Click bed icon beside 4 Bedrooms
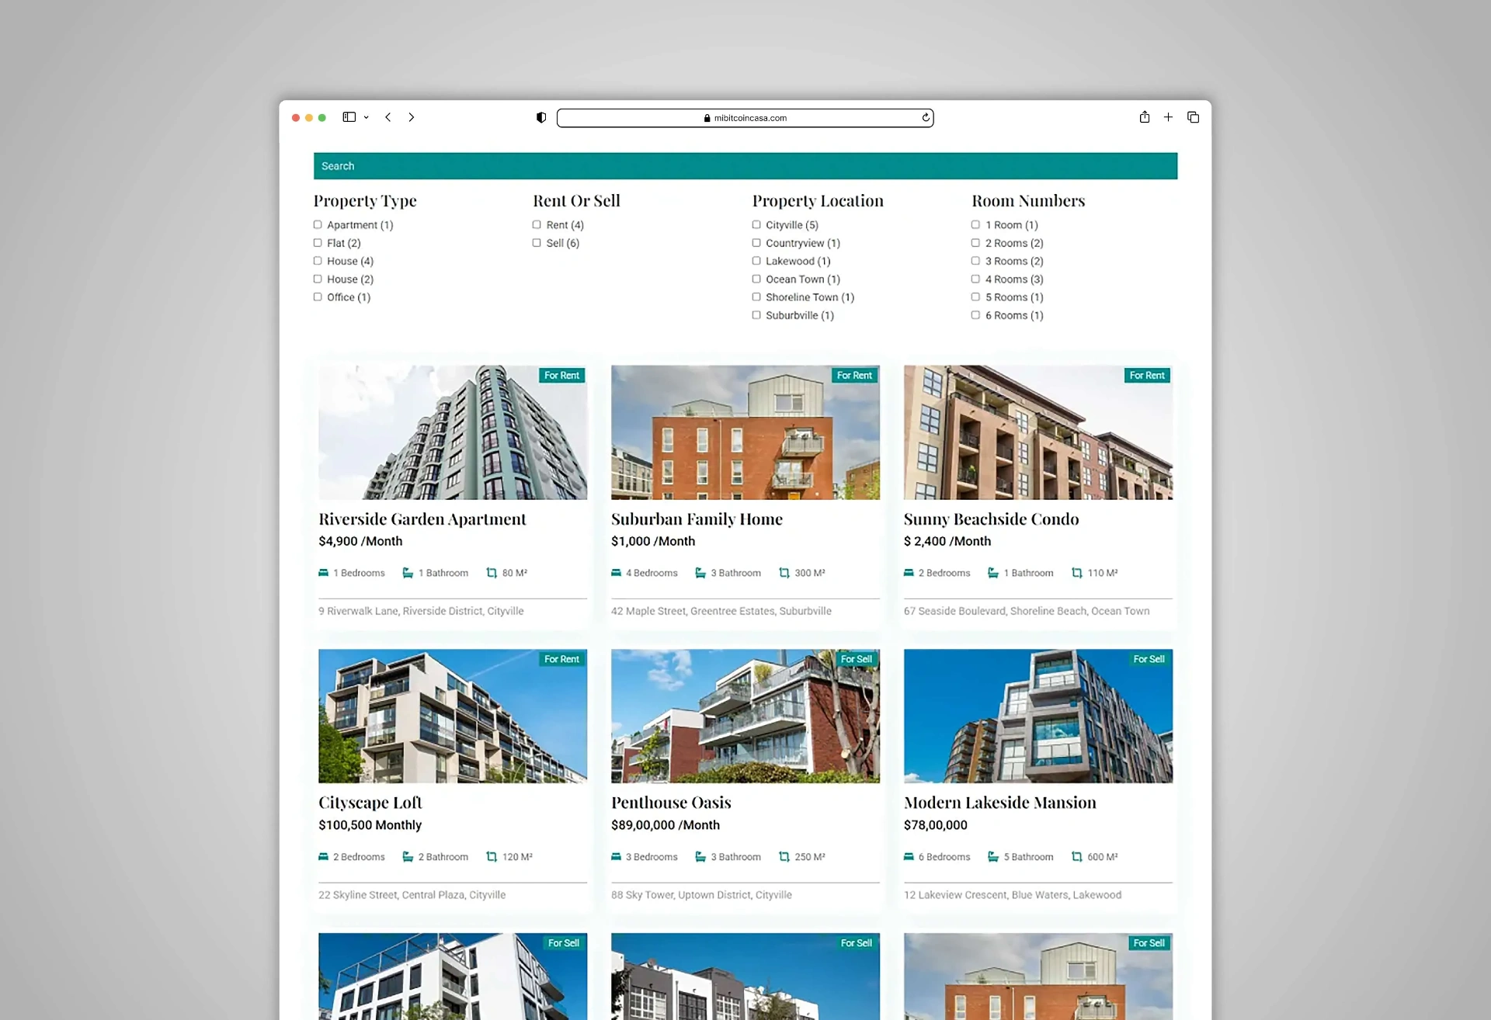The image size is (1491, 1020). click(616, 573)
